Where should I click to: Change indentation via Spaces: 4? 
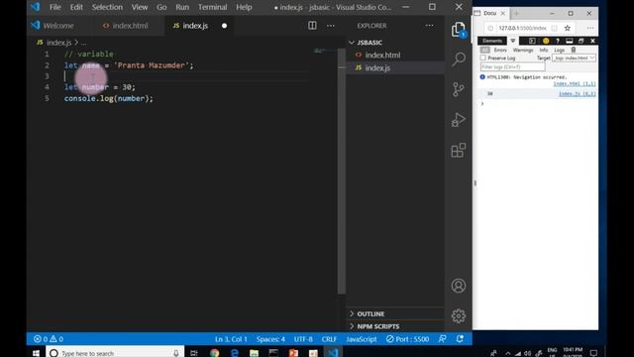[270, 339]
